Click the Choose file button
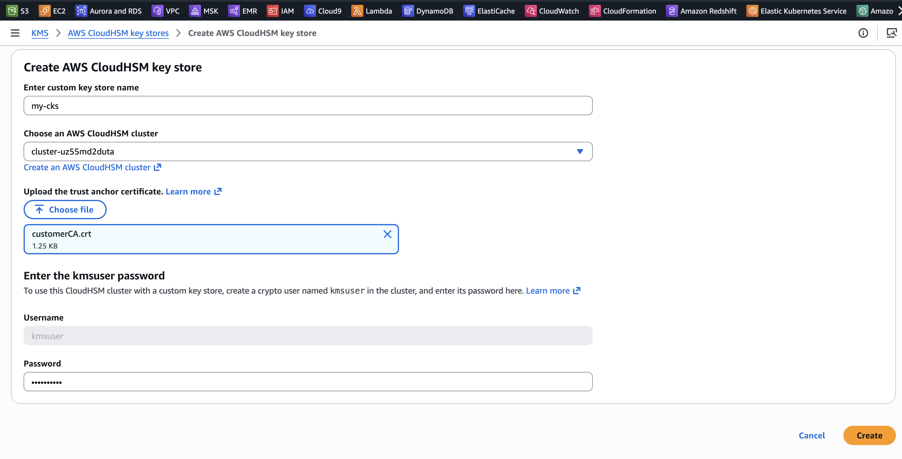This screenshot has width=902, height=459. 65,210
